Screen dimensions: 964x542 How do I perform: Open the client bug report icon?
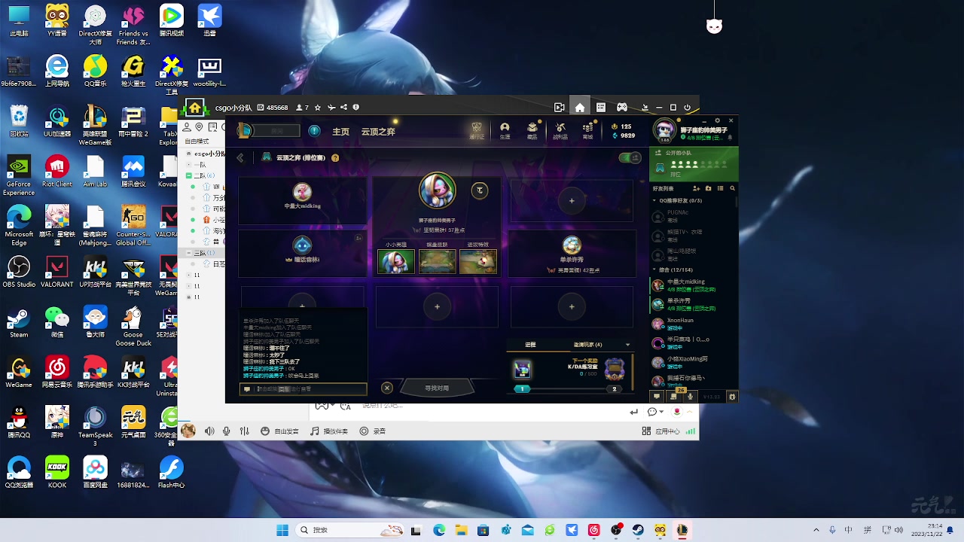pyautogui.click(x=732, y=397)
